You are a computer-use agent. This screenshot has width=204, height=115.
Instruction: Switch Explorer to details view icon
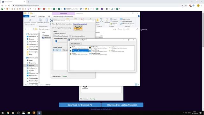[x=136, y=85]
